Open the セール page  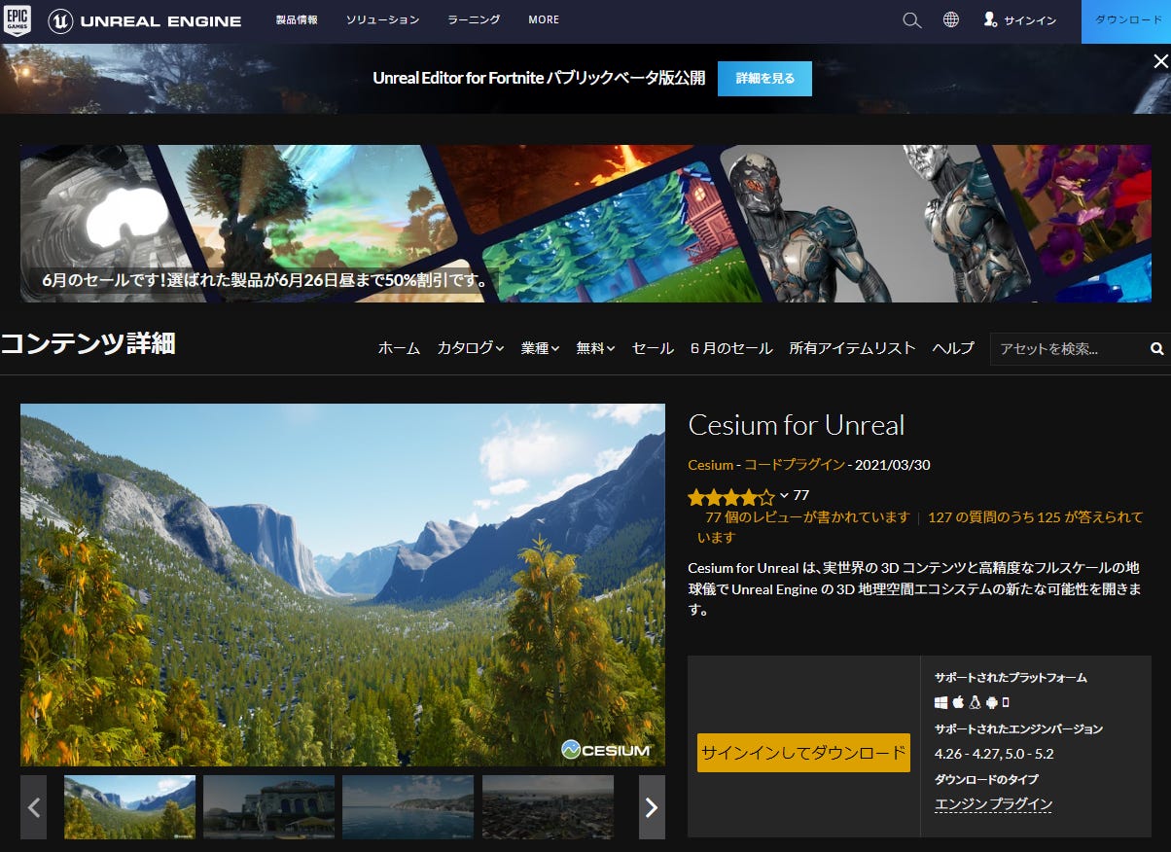(x=653, y=348)
